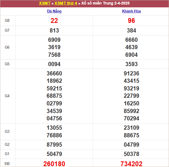
Task: Click the G7 row label
Action: [x=7, y=30]
